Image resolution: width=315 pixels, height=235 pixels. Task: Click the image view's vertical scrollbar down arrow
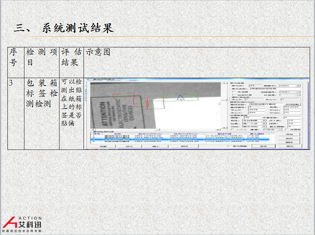224,128
